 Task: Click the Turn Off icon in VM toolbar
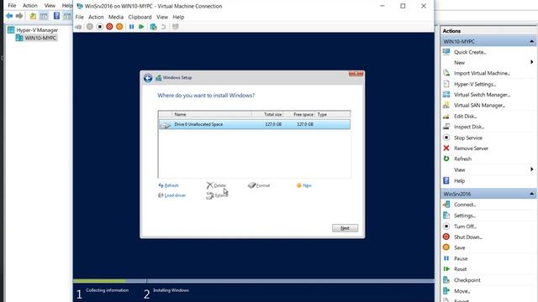click(x=99, y=27)
